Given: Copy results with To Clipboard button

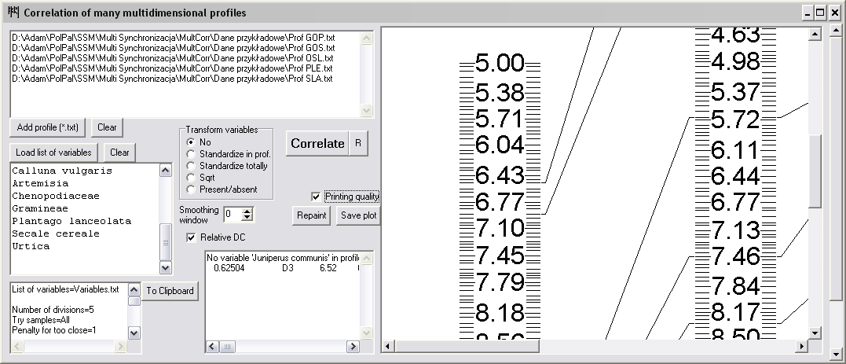Looking at the screenshot, I should click(169, 291).
